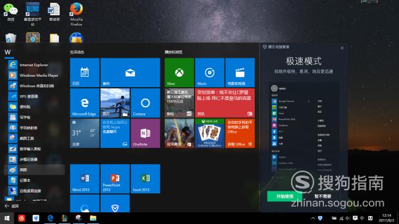Select the 微信 WeChat desktop icon
399x224 pixels.
click(10, 12)
